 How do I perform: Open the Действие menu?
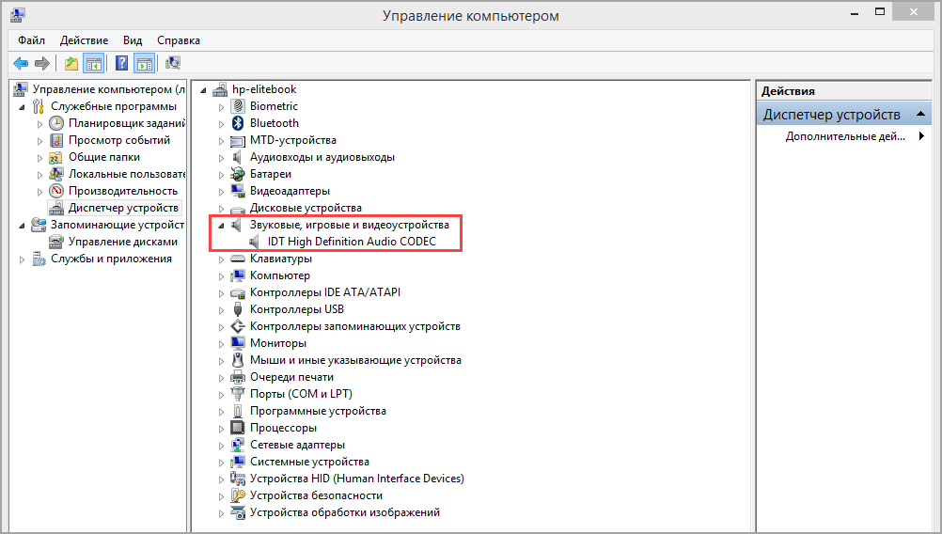[84, 40]
